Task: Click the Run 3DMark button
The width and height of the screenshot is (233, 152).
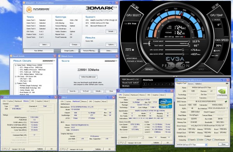Action: coord(38,51)
